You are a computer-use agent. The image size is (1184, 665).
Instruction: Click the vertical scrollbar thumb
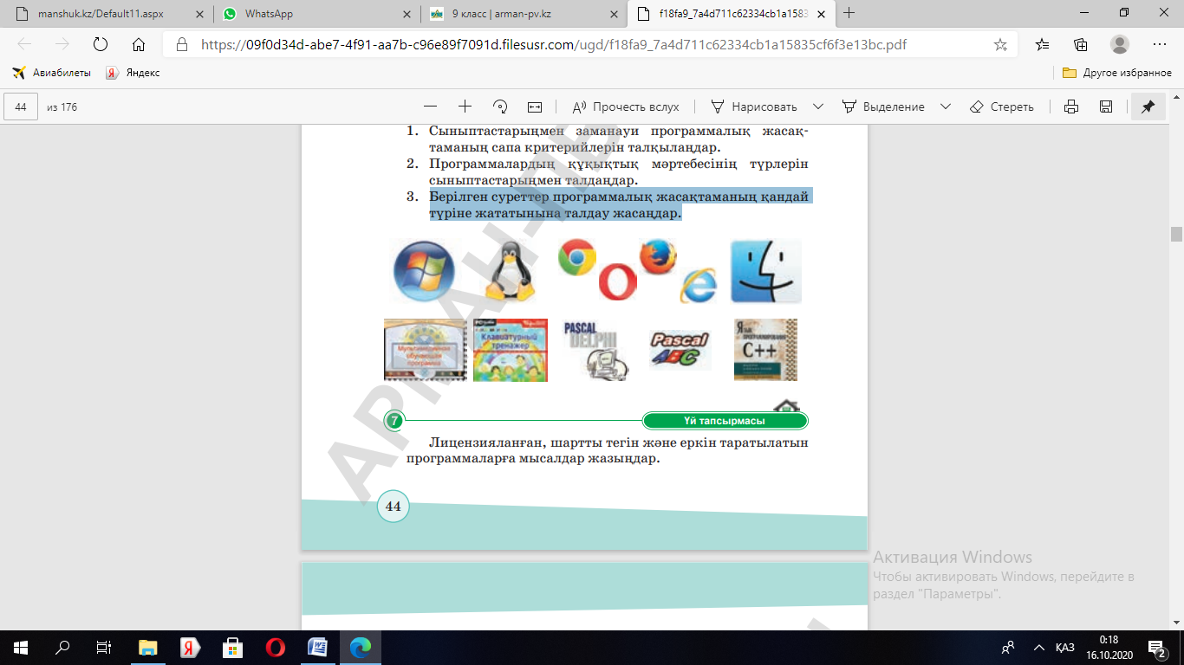click(x=1176, y=234)
